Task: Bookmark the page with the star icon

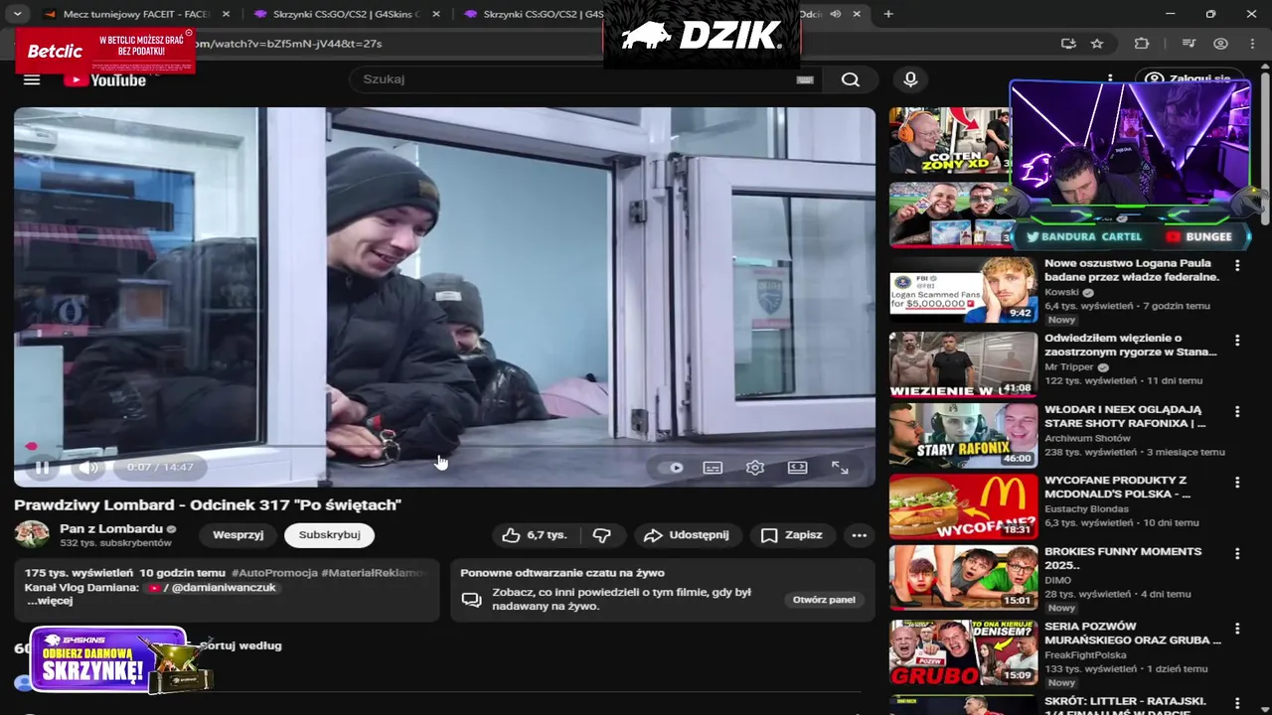Action: [1097, 44]
